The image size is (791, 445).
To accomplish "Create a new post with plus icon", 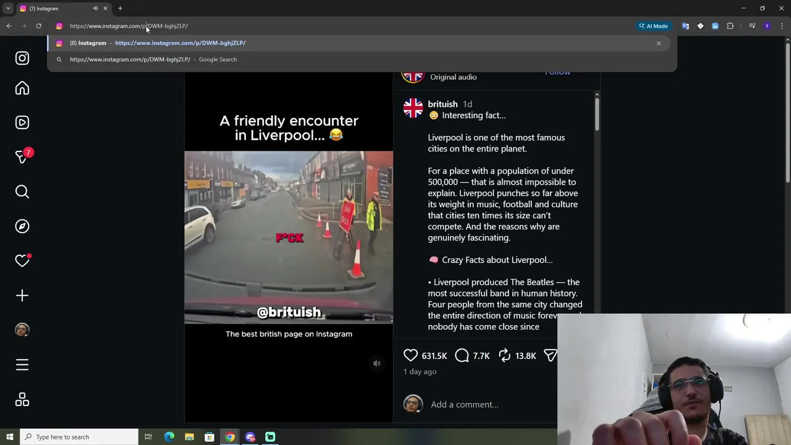I will click(x=22, y=295).
